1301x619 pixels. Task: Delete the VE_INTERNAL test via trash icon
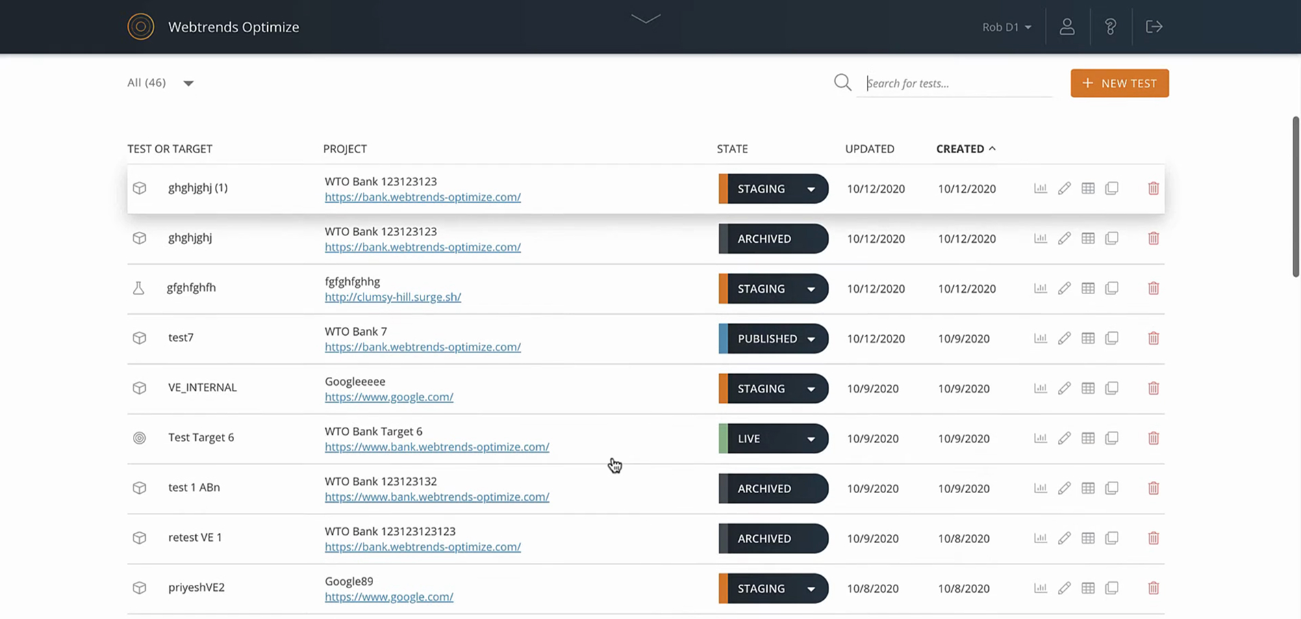point(1153,388)
